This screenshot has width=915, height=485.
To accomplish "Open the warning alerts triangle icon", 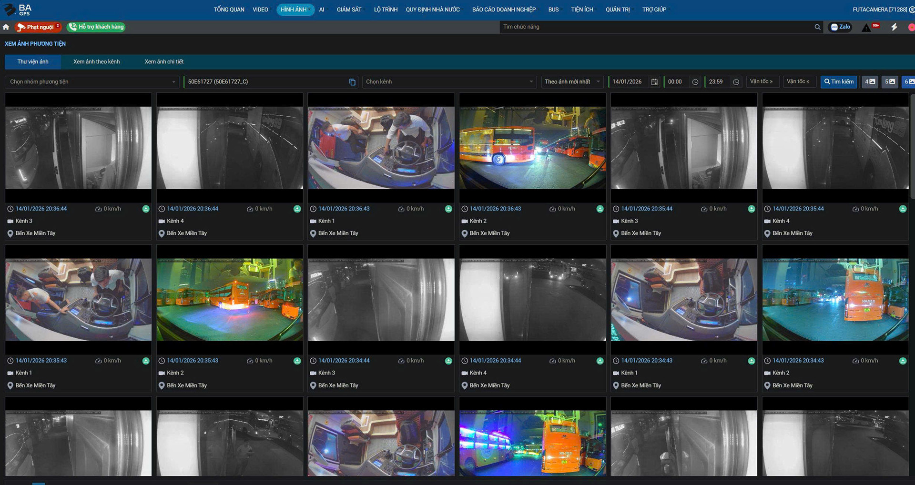I will click(866, 28).
